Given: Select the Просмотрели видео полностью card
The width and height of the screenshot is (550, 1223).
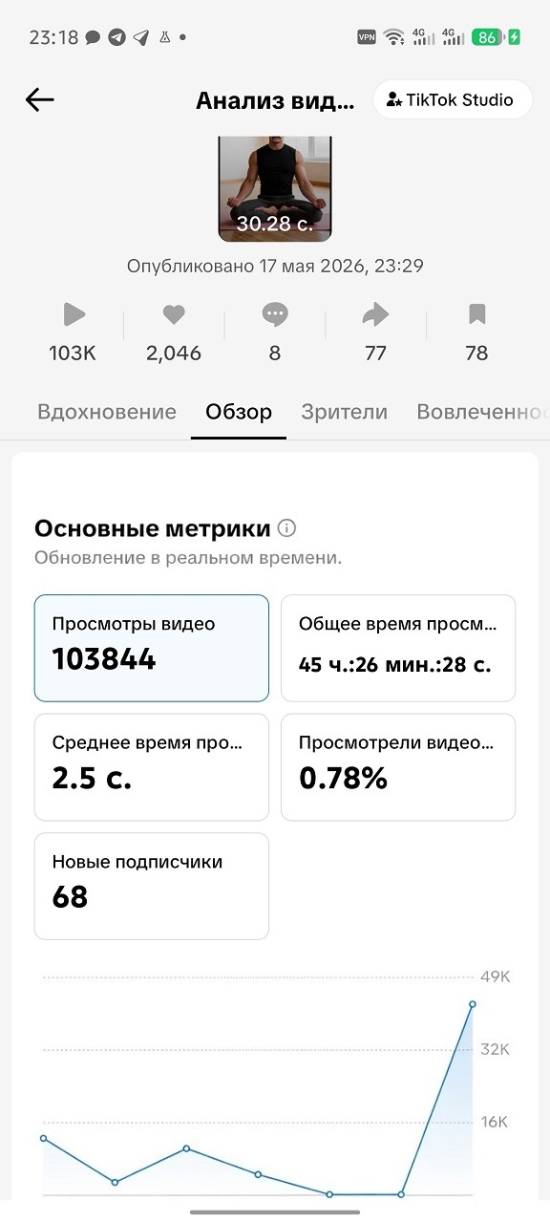Looking at the screenshot, I should tap(398, 767).
